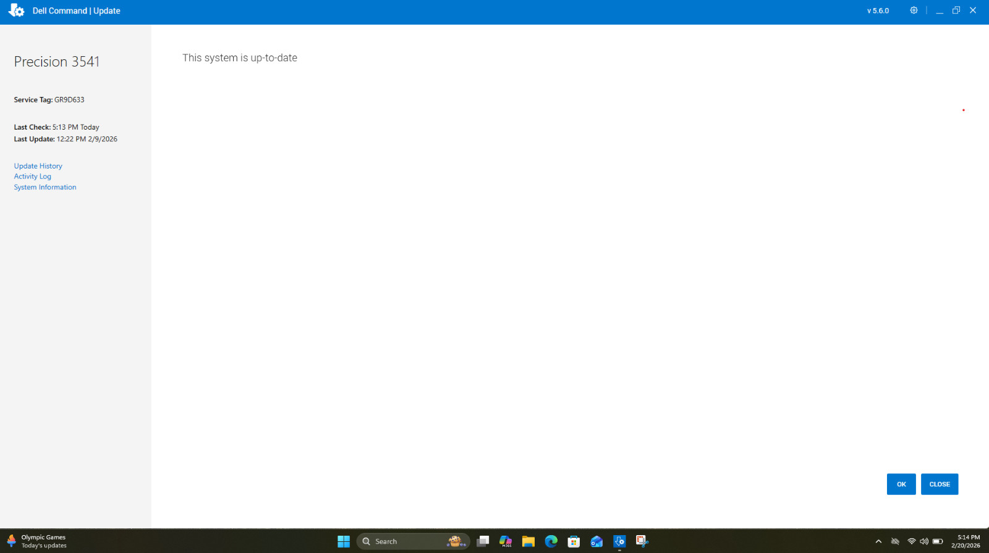Open the clock showing 5:14 PM

(966, 541)
